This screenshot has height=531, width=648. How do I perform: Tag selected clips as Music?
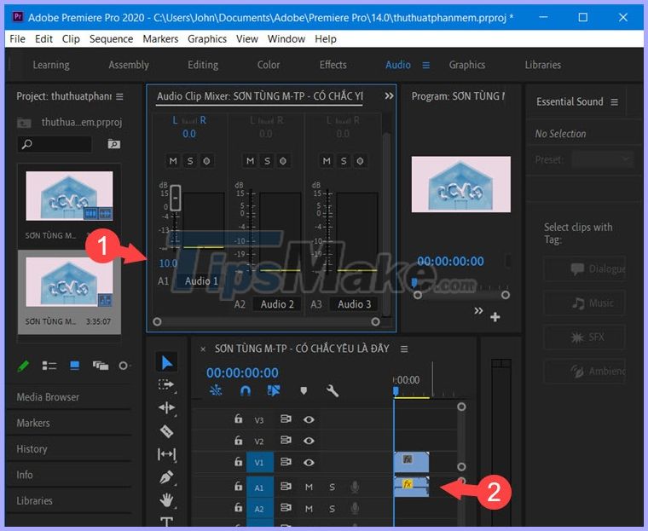(585, 303)
